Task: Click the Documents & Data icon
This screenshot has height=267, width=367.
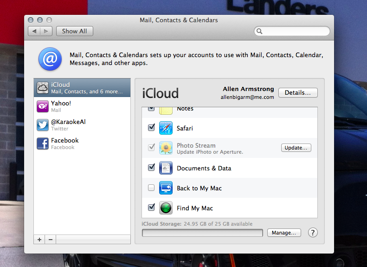Action: tap(166, 168)
